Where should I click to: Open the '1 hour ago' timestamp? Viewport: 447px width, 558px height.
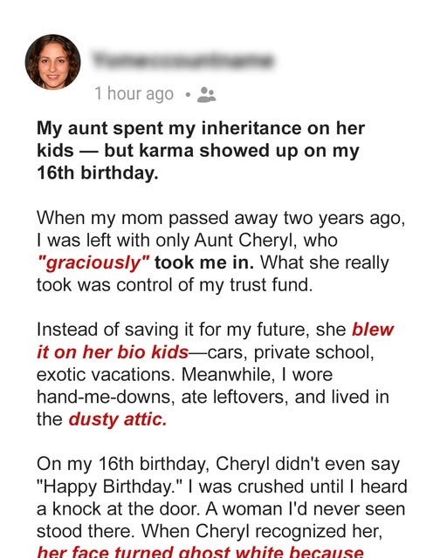(134, 94)
